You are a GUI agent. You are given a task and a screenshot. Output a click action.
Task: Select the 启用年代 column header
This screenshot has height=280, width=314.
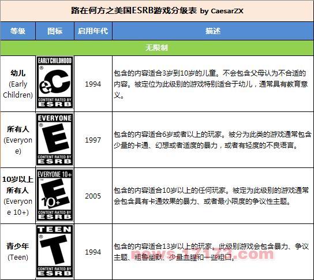point(93,31)
